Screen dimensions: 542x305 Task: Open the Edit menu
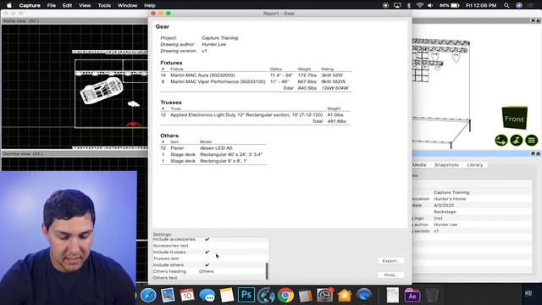pyautogui.click(x=67, y=5)
